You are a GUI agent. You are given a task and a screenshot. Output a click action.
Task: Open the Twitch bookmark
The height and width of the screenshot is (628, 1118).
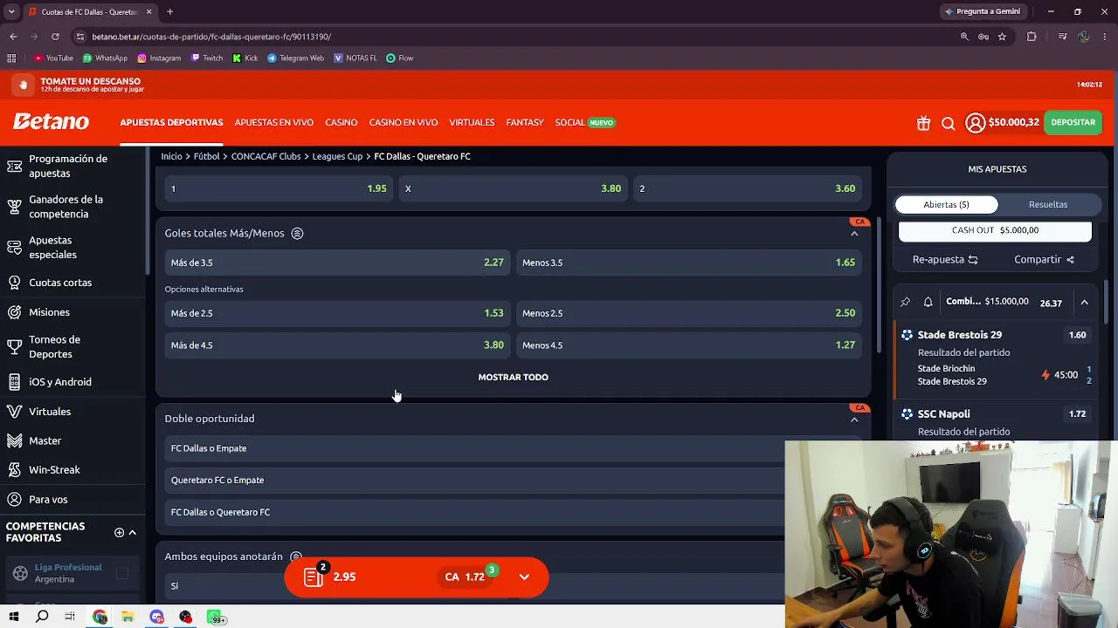(207, 58)
